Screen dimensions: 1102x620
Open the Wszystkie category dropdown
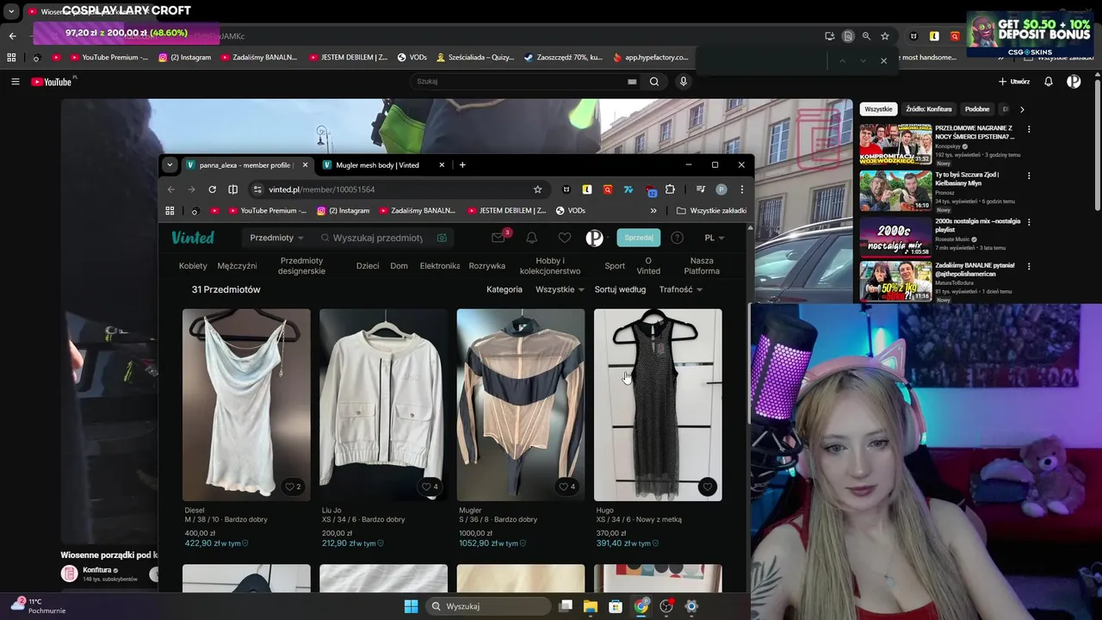click(x=560, y=289)
